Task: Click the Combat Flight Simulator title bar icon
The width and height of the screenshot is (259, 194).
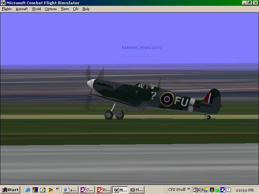Action: 3,3
